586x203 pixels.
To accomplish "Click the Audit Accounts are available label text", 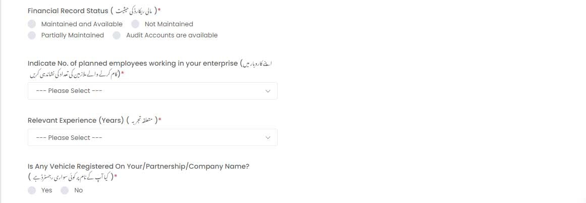I will click(x=172, y=35).
